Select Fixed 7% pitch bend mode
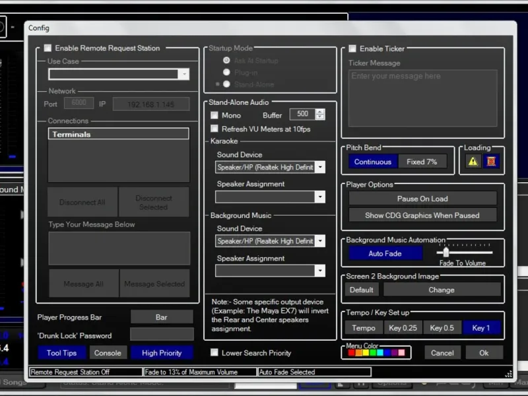Image resolution: width=528 pixels, height=396 pixels. (422, 162)
